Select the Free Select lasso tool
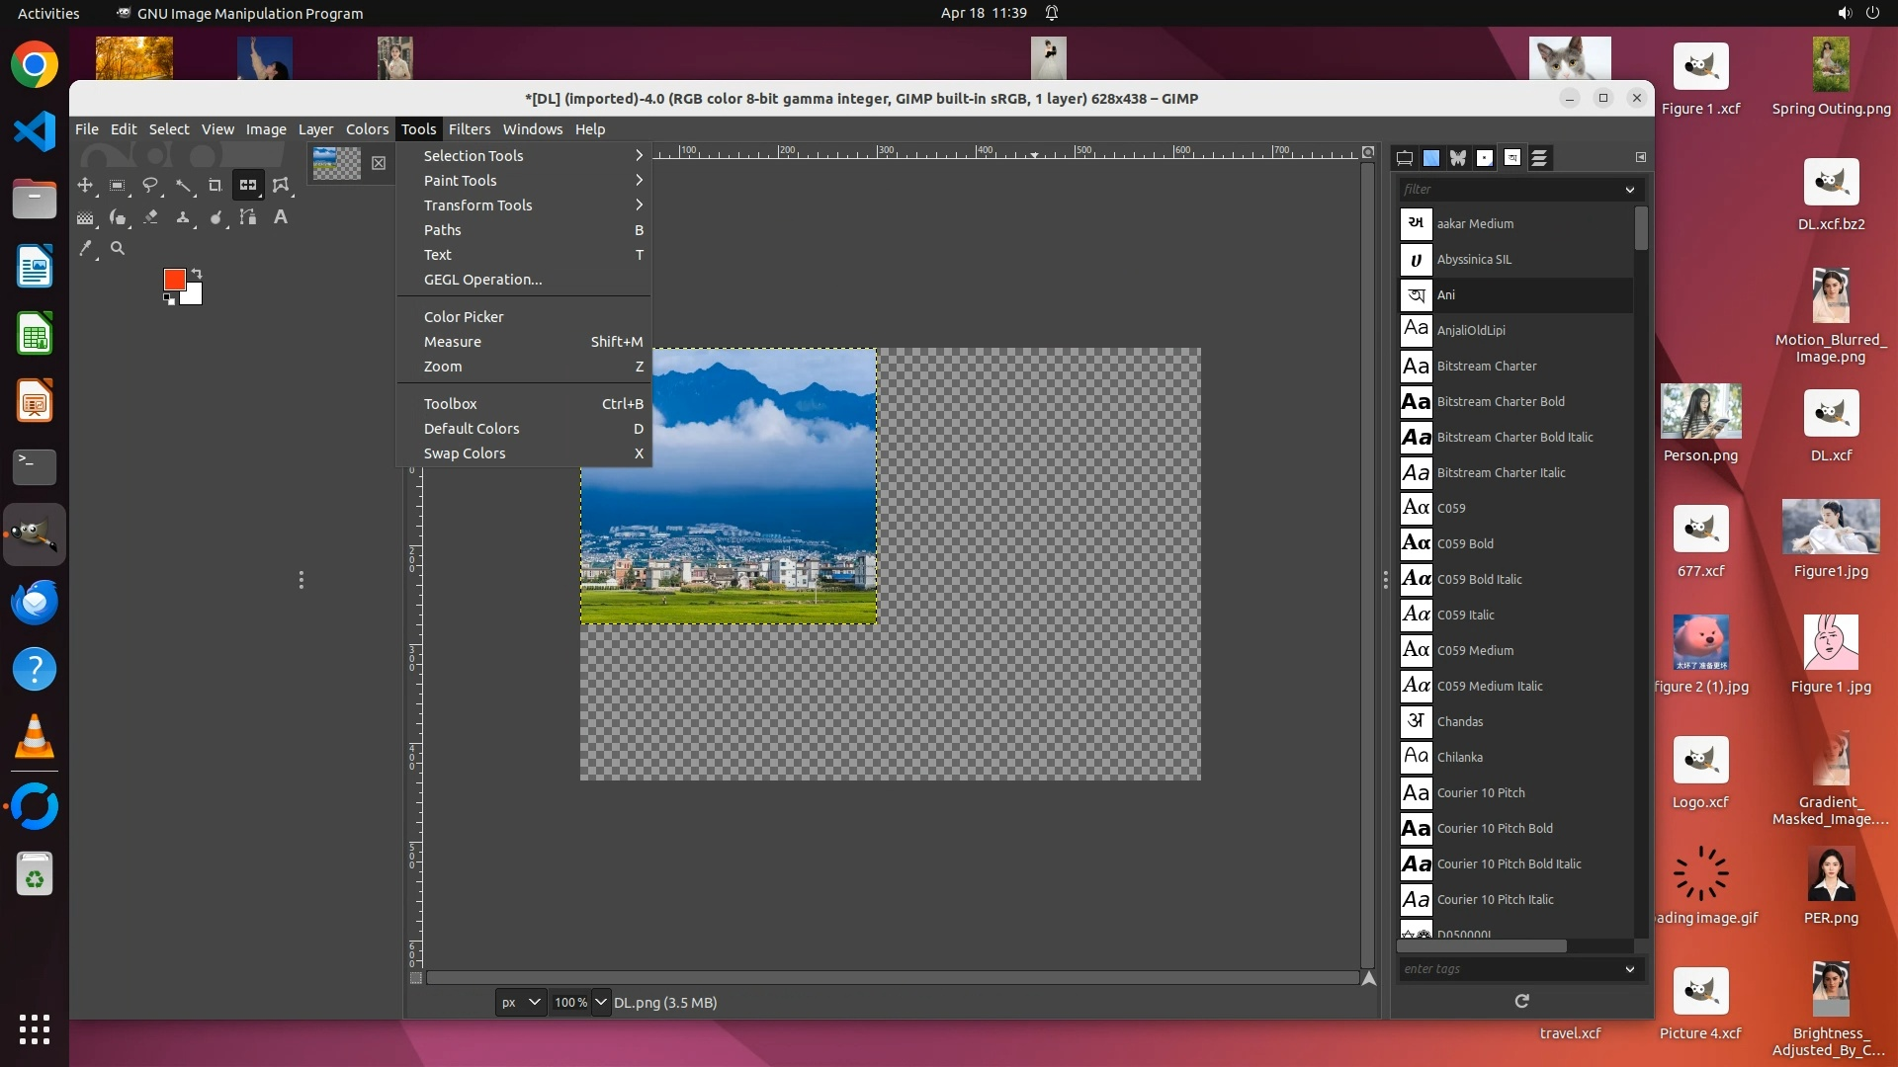Viewport: 1898px width, 1067px height. (150, 185)
